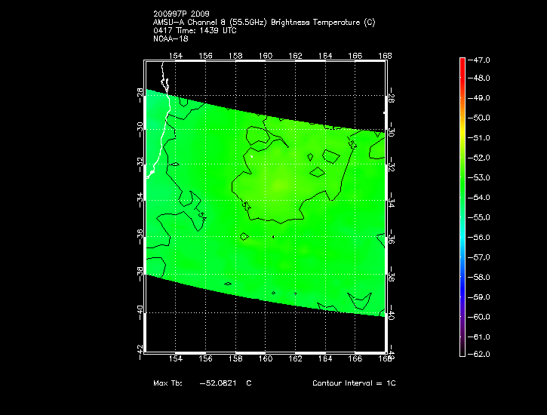This screenshot has height=415, width=547.
Task: Select the Max Tb value -52.0821
Action: point(217,383)
